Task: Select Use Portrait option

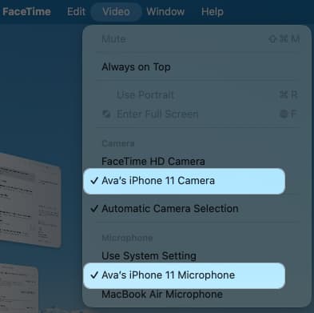Action: point(197,94)
